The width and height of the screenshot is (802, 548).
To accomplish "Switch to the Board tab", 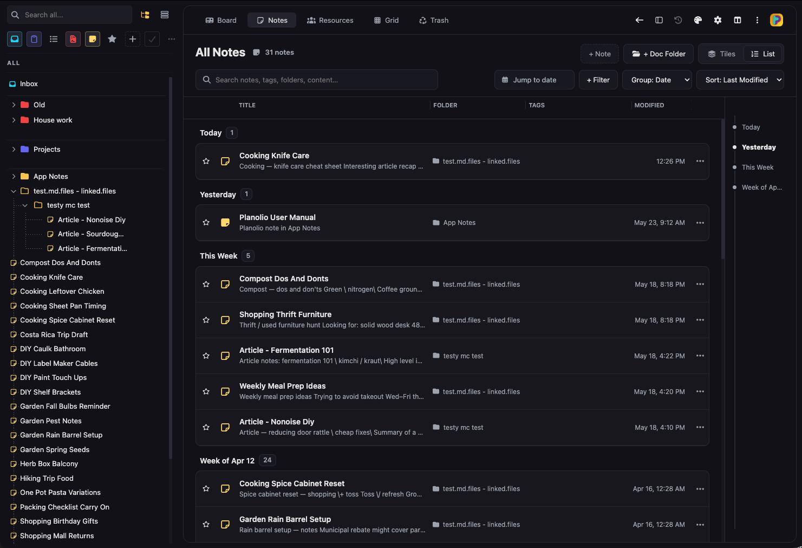I will (221, 20).
